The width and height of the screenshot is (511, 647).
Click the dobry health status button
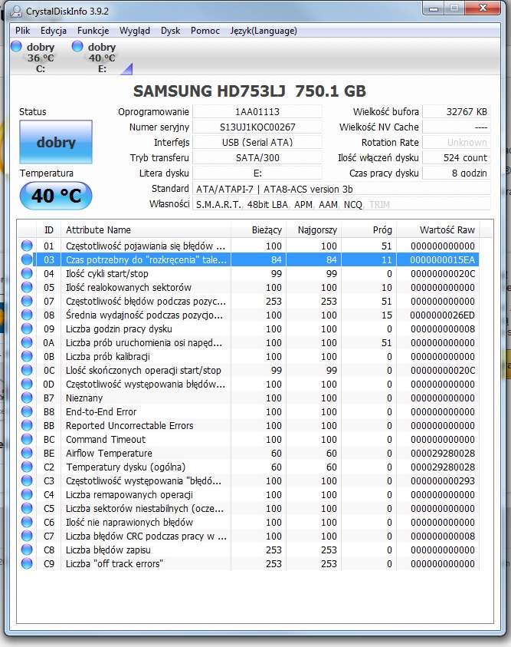point(56,142)
